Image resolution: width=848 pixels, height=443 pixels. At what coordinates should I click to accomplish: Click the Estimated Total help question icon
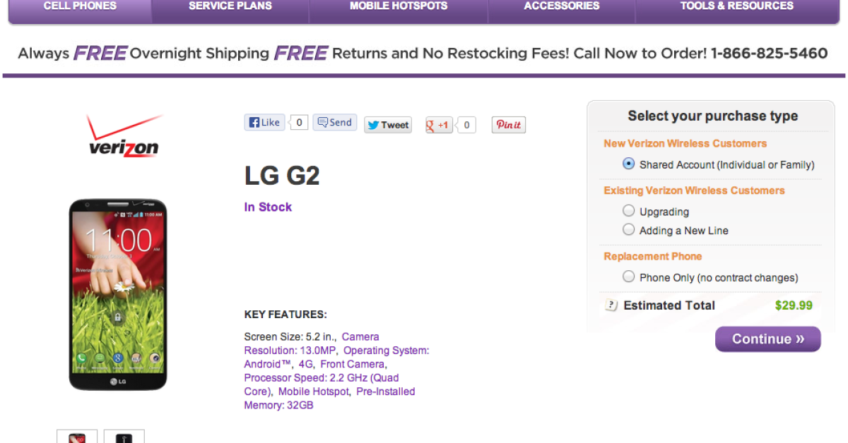611,305
